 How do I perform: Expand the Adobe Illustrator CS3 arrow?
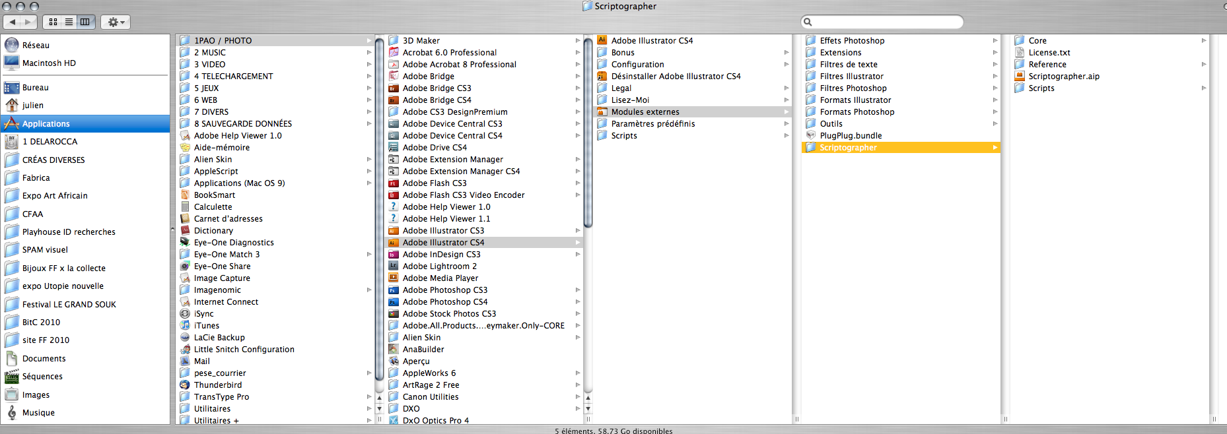[578, 231]
